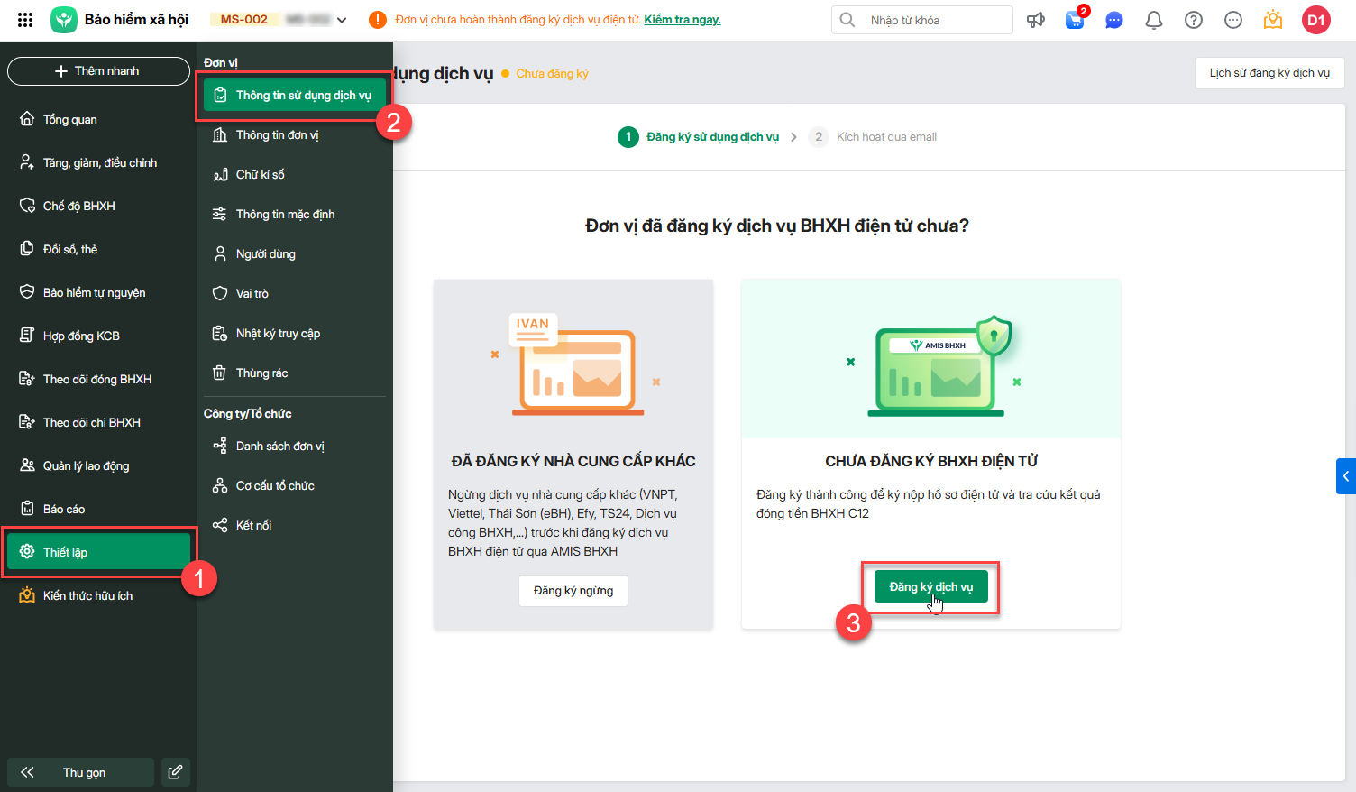Click the orange knowledge tips icon in header
This screenshot has height=792, width=1356.
(1273, 20)
